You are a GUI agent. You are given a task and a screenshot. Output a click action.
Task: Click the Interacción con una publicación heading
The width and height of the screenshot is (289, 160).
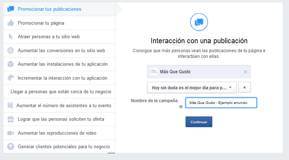click(x=199, y=41)
